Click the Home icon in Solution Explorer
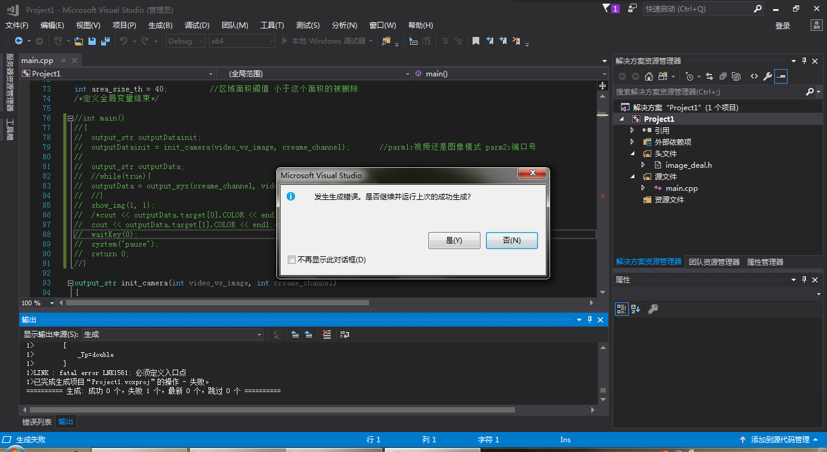Viewport: 827px width, 452px height. coord(648,76)
